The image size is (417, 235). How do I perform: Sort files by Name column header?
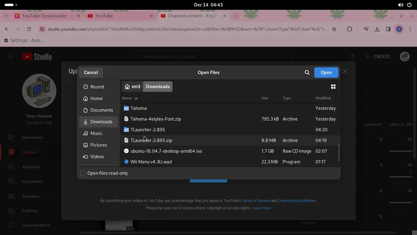coord(130,98)
